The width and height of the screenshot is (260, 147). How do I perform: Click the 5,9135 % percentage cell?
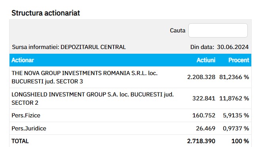tap(236, 115)
